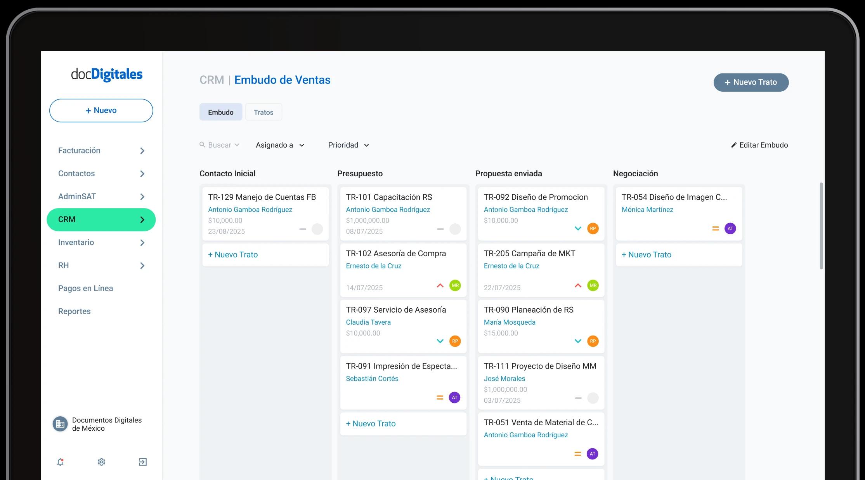
Task: Click the blue low-priority arrow on TR-092
Action: click(578, 228)
